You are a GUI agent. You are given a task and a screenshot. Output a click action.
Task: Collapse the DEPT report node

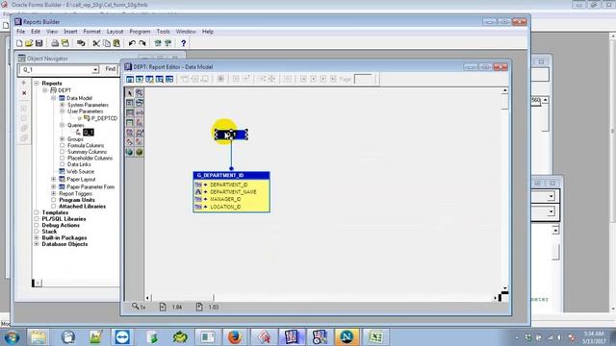coord(45,90)
